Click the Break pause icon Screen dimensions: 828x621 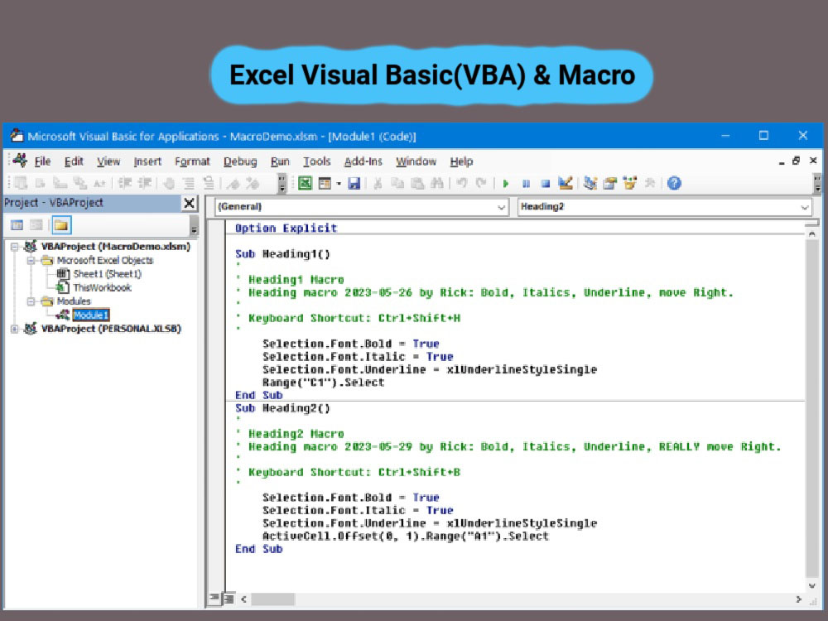[x=526, y=184]
